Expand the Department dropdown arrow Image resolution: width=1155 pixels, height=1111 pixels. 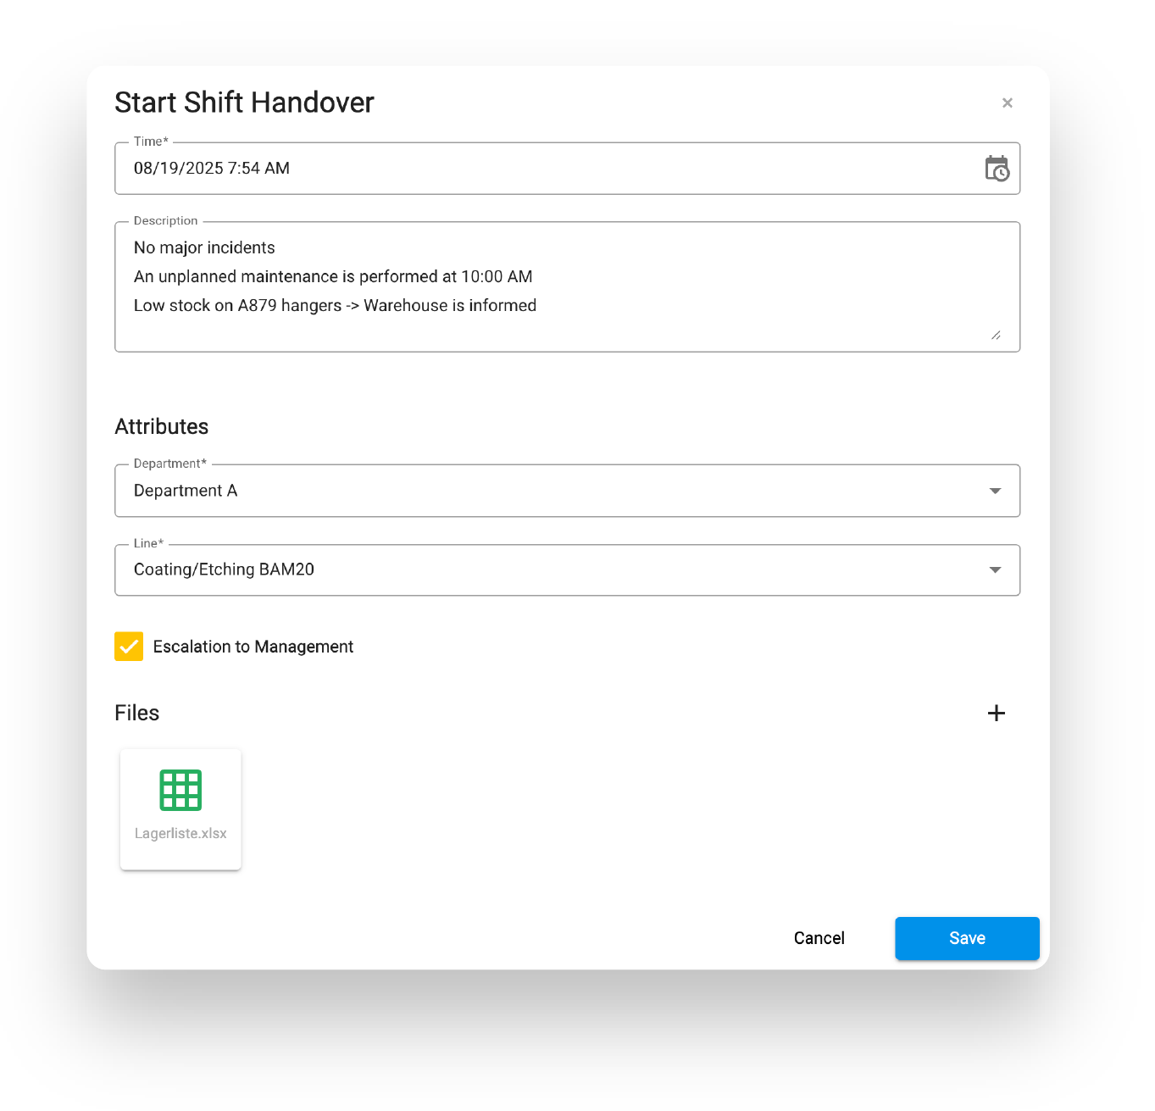click(995, 491)
